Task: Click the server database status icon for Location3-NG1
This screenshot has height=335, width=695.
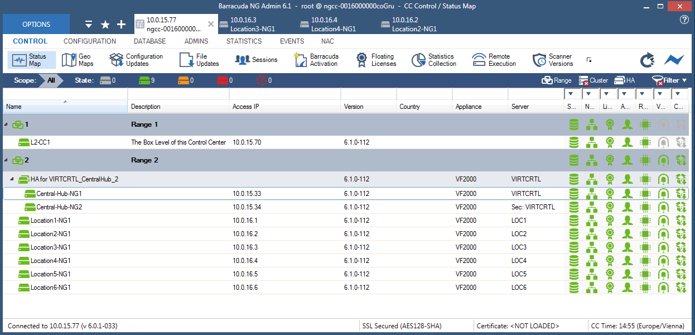Action: (x=573, y=247)
